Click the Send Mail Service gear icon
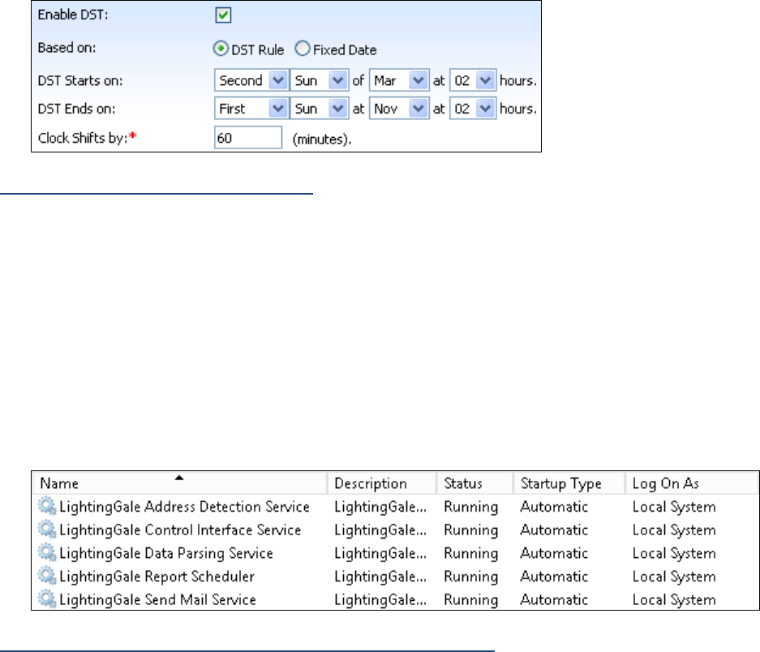This screenshot has width=760, height=652. click(x=47, y=599)
